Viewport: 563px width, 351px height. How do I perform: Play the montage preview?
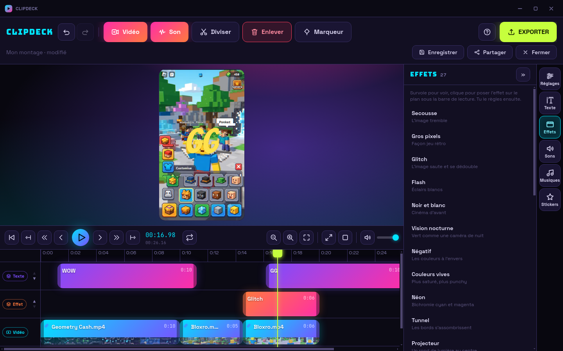click(81, 238)
